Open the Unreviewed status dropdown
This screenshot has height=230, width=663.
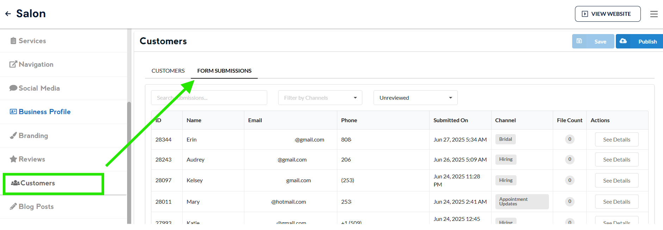tap(415, 98)
